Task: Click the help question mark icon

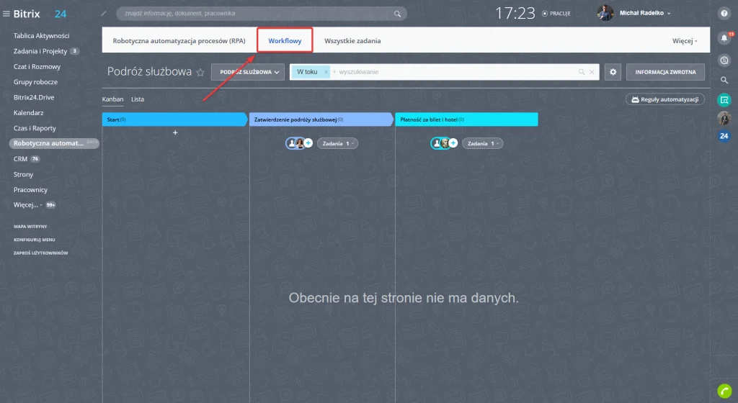Action: tap(724, 13)
